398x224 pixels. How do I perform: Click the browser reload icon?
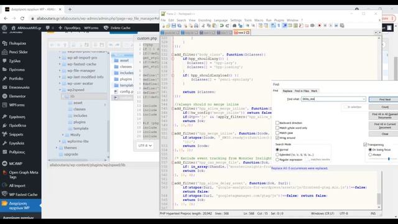tap(22, 18)
